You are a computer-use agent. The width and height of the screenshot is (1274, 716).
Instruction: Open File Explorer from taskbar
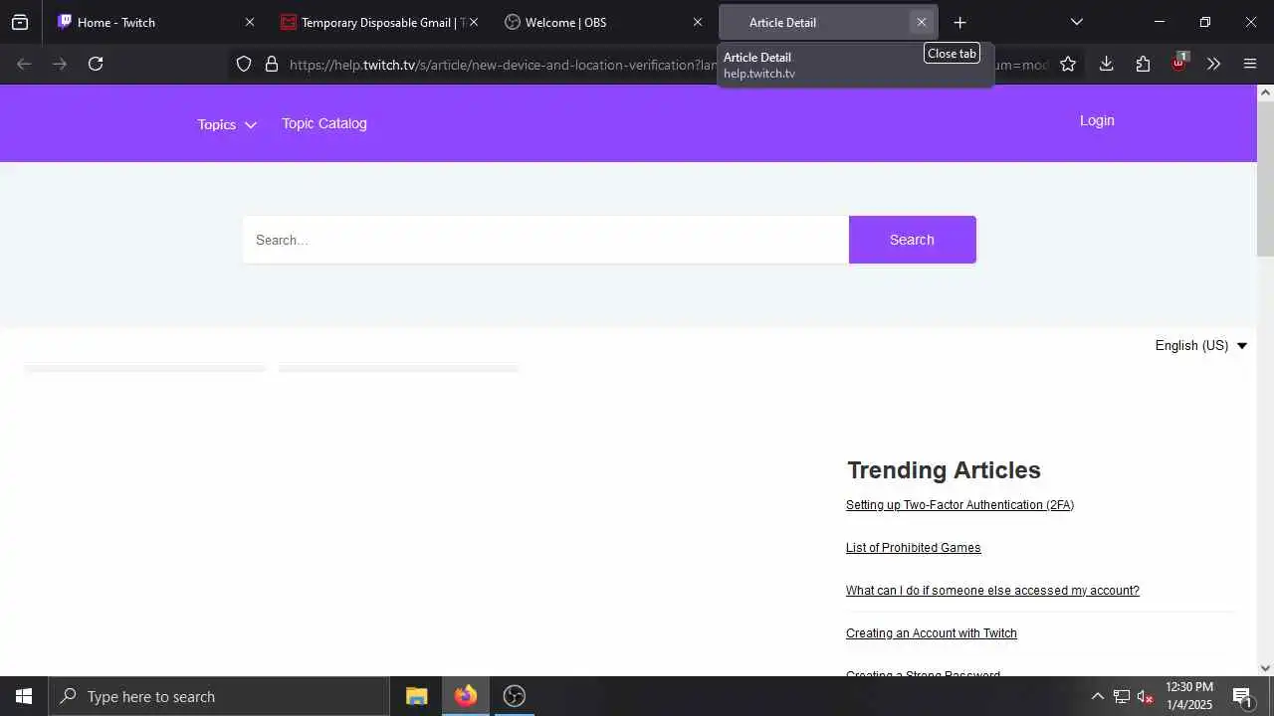point(417,696)
